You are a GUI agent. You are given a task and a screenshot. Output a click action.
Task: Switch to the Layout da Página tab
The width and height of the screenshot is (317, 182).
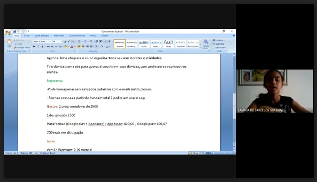tap(42, 36)
